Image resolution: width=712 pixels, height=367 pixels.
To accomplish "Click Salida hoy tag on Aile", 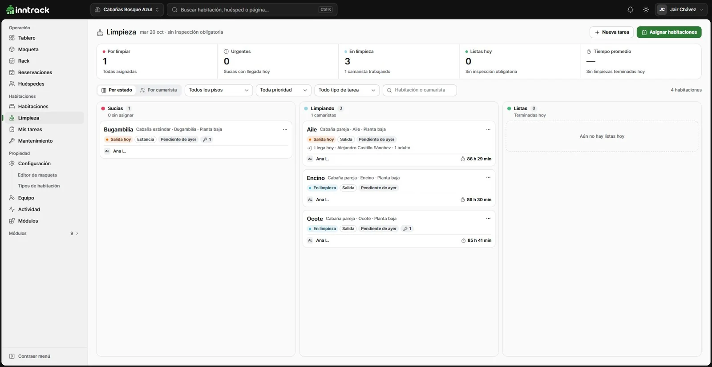I will point(321,140).
